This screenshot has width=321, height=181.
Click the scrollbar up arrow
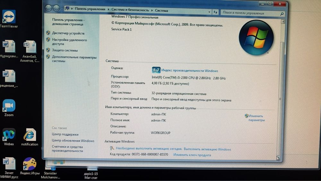283,22
